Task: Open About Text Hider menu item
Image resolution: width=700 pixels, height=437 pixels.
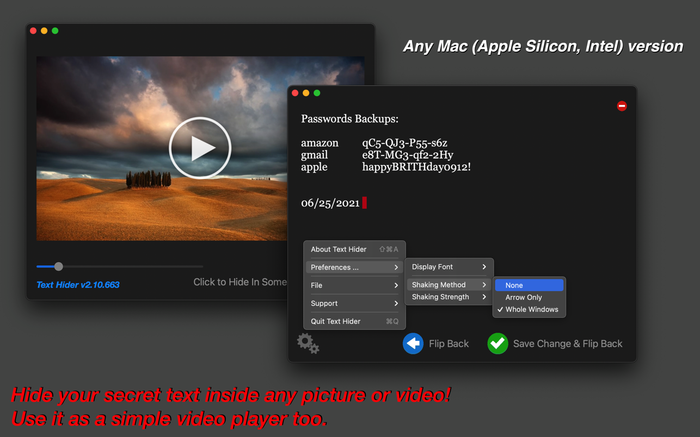Action: coord(354,249)
